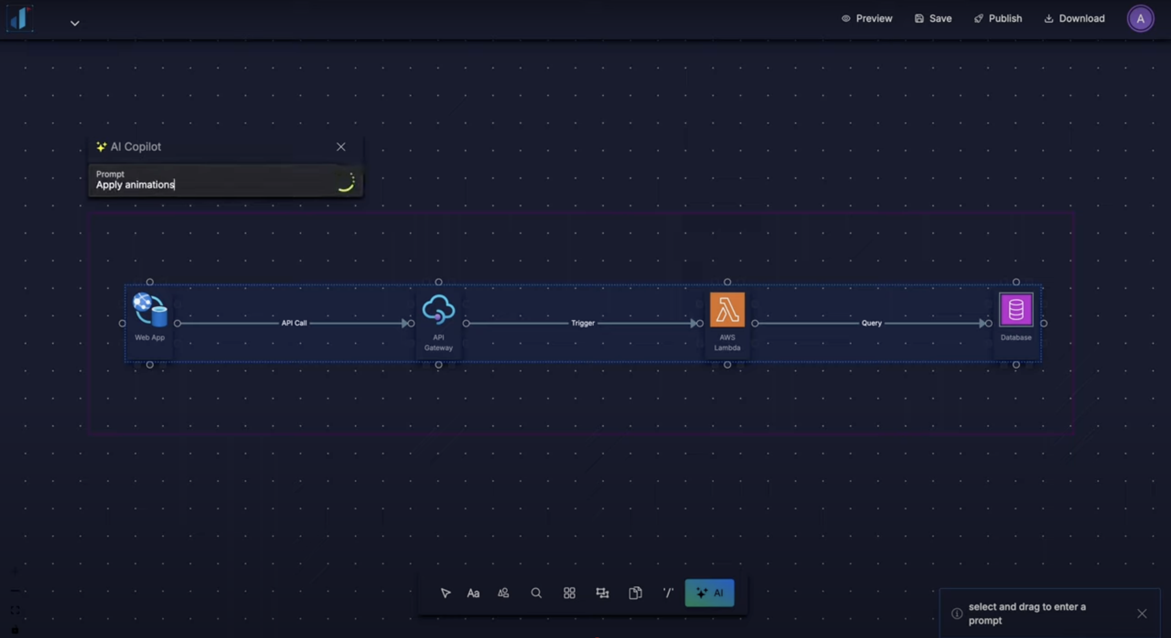The height and width of the screenshot is (638, 1171).
Task: Select the pointer arrow tool
Action: point(445,593)
